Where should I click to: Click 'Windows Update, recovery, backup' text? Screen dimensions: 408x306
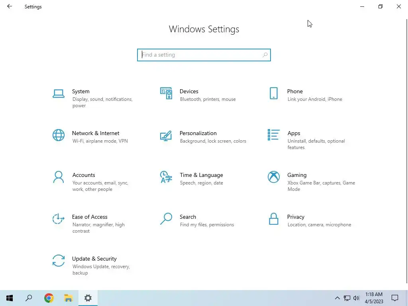tap(101, 270)
